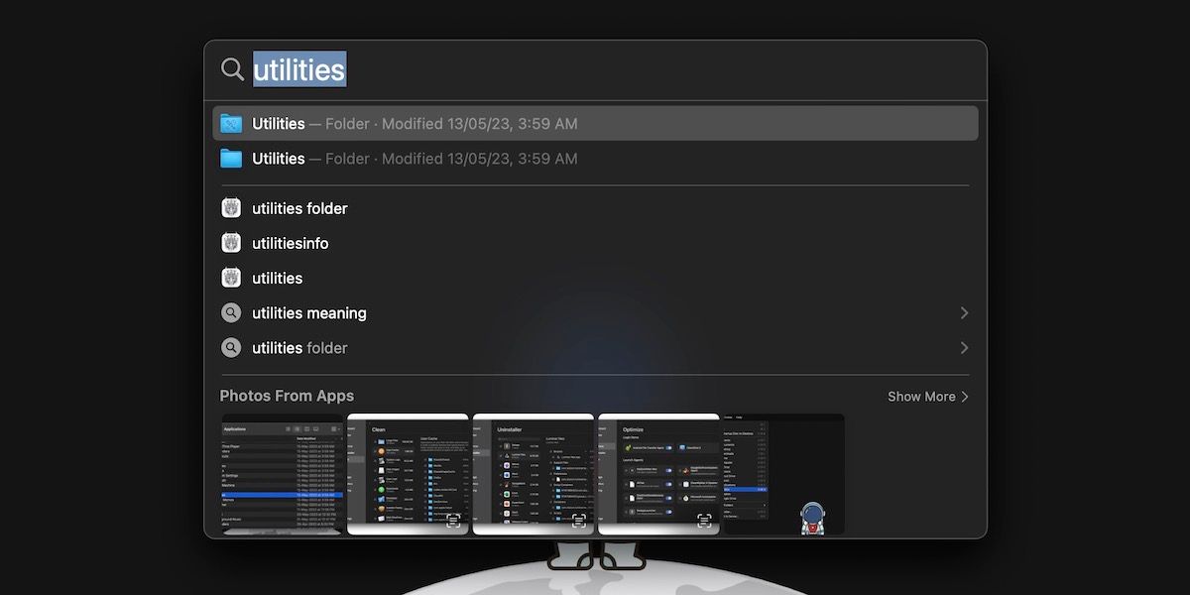Viewport: 1190px width, 595px height.
Task: Open the 'Optimize' screenshot thumbnail
Action: point(658,473)
